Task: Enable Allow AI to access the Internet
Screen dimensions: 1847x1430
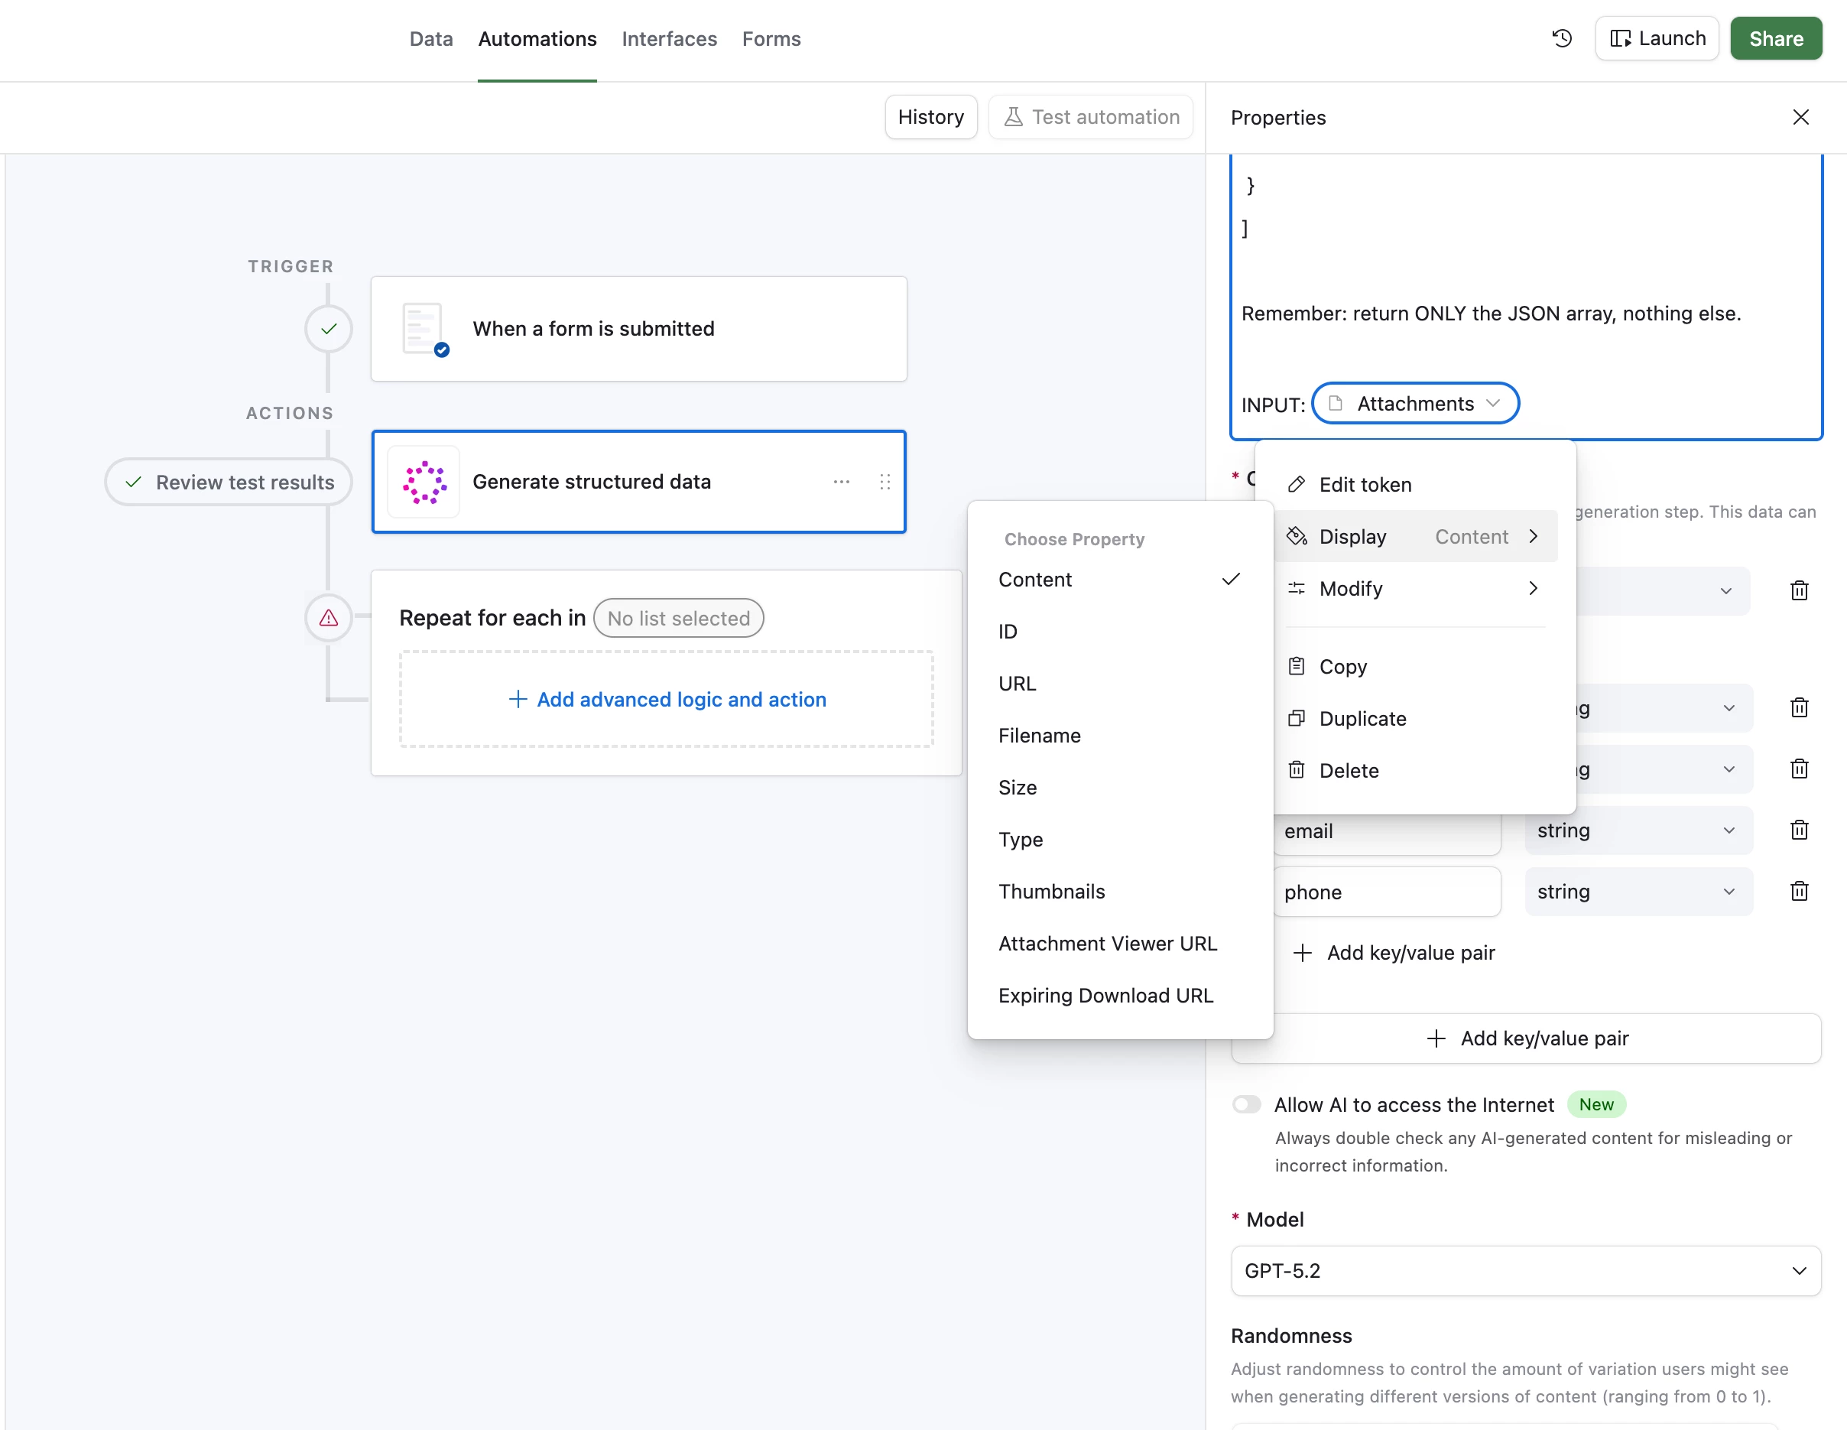Action: [1247, 1104]
